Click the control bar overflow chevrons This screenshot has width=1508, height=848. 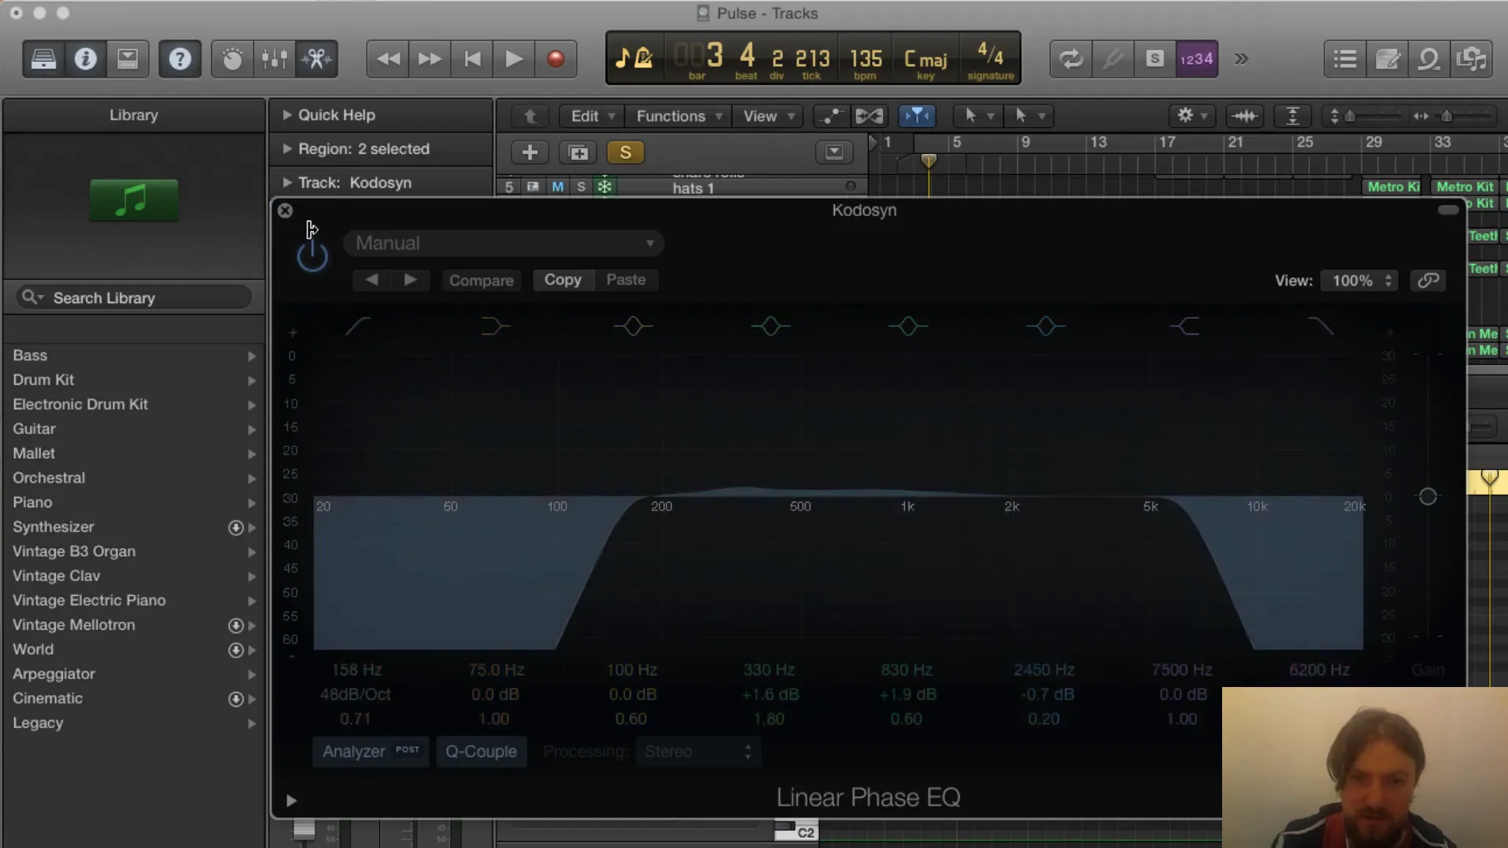1241,59
